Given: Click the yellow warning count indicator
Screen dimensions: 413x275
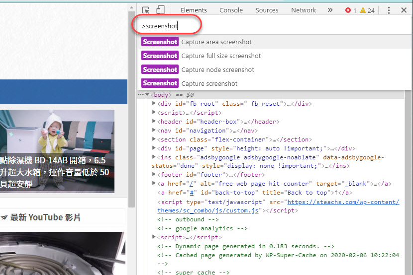Looking at the screenshot, I should click(367, 10).
